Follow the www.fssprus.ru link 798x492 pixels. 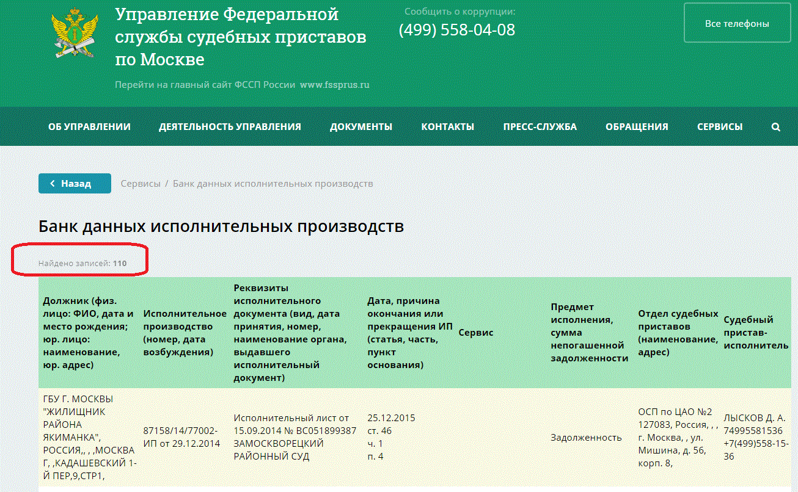tap(334, 85)
